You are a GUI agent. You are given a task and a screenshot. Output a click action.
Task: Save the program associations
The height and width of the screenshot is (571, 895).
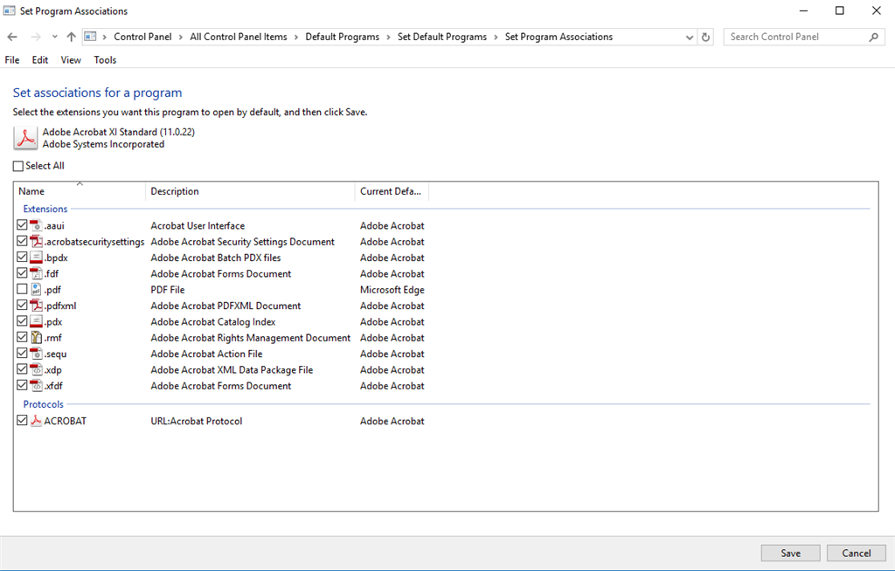point(790,553)
